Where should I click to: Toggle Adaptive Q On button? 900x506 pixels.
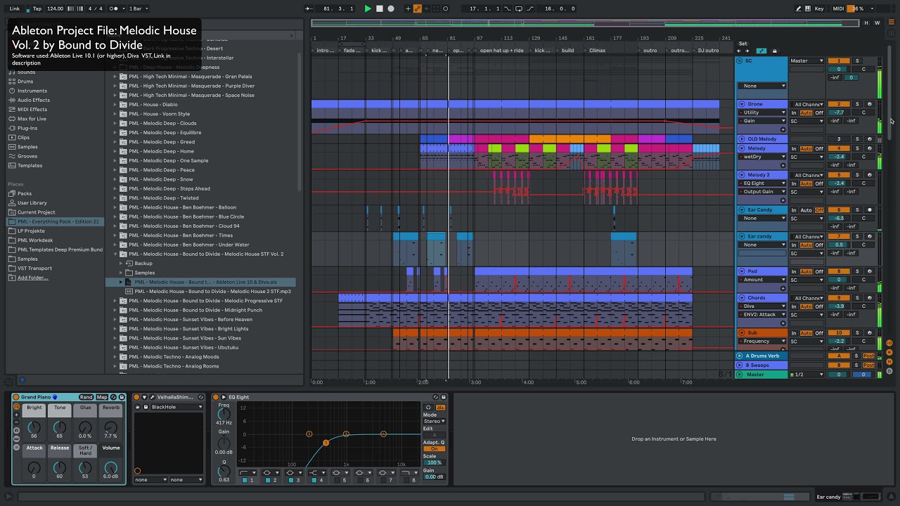pyautogui.click(x=434, y=448)
